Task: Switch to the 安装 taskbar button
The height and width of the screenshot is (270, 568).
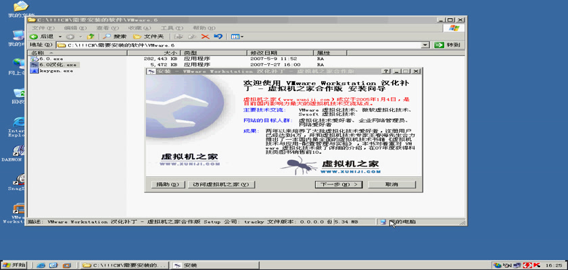Action: 216,265
